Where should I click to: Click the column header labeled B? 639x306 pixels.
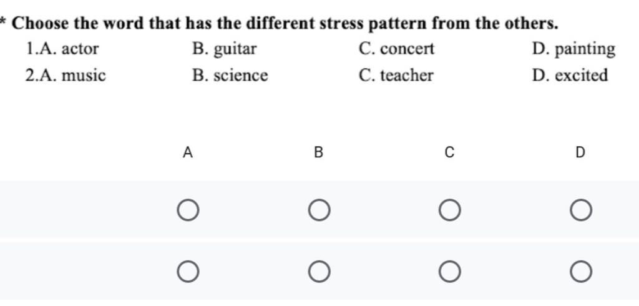point(318,152)
